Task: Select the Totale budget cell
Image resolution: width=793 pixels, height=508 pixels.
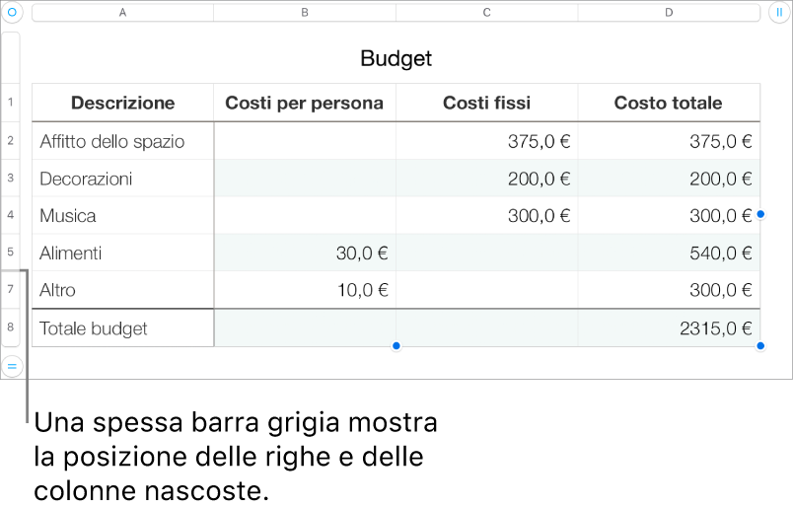Action: pos(123,327)
